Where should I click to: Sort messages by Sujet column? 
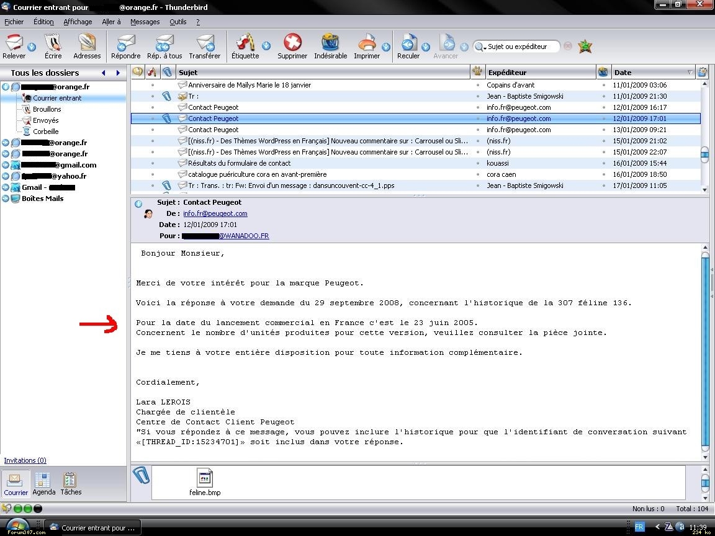point(323,72)
